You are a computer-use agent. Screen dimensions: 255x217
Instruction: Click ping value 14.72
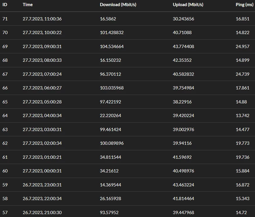[x=241, y=213]
